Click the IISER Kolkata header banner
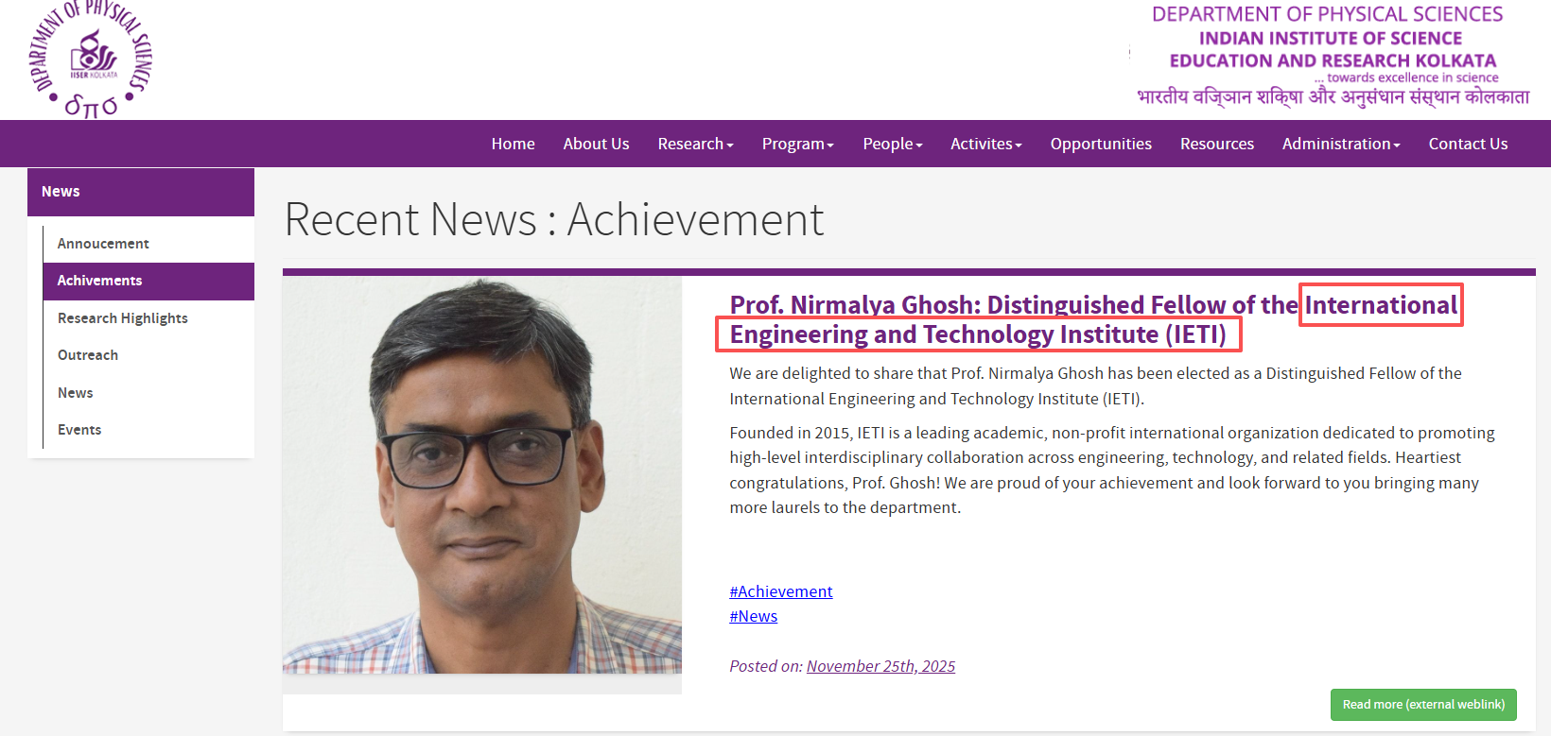This screenshot has height=736, width=1551. point(1329,57)
